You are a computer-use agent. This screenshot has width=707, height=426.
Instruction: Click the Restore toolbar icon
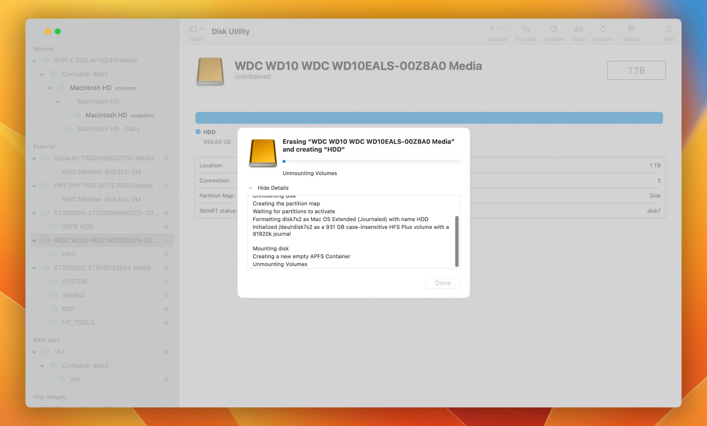click(x=602, y=29)
